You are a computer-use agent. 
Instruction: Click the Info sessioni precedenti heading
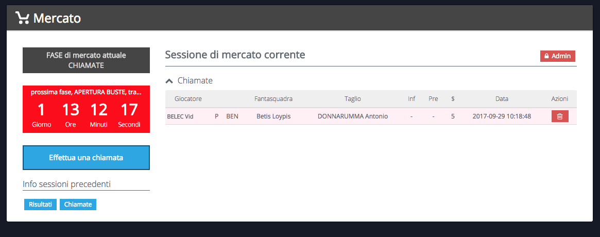click(x=67, y=184)
